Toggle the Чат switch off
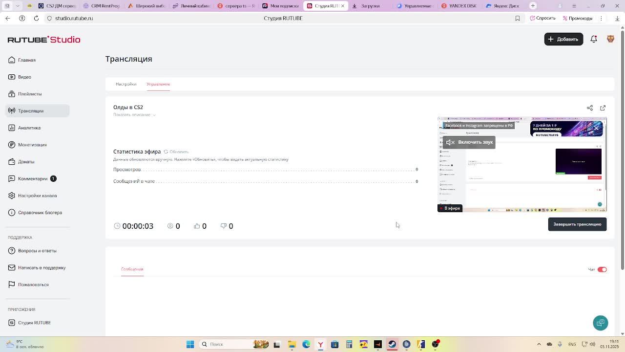The image size is (625, 352). pos(602,269)
